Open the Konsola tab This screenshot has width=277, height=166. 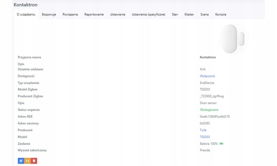pos(220,15)
